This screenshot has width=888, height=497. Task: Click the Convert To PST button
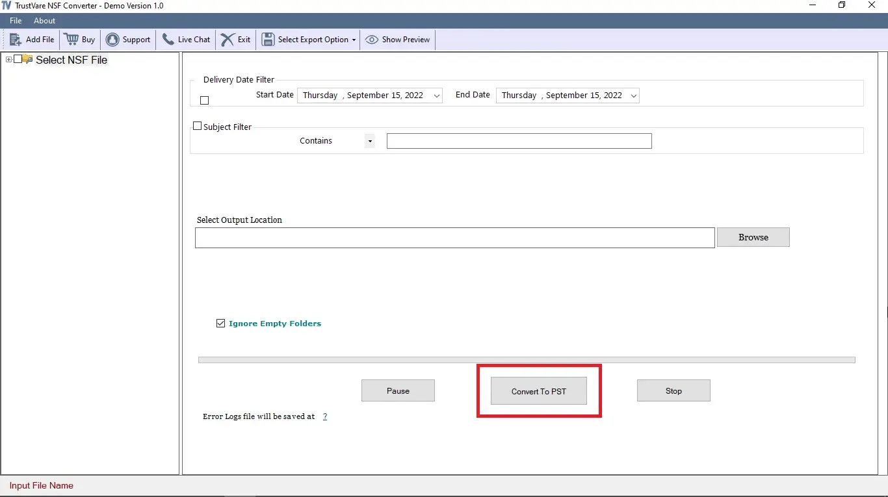click(539, 391)
